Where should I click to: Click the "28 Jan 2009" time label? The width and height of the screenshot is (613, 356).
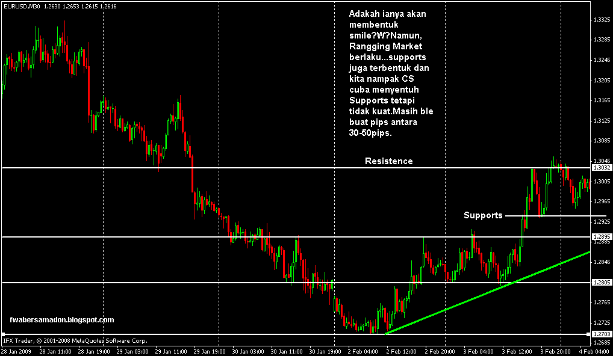click(x=15, y=351)
